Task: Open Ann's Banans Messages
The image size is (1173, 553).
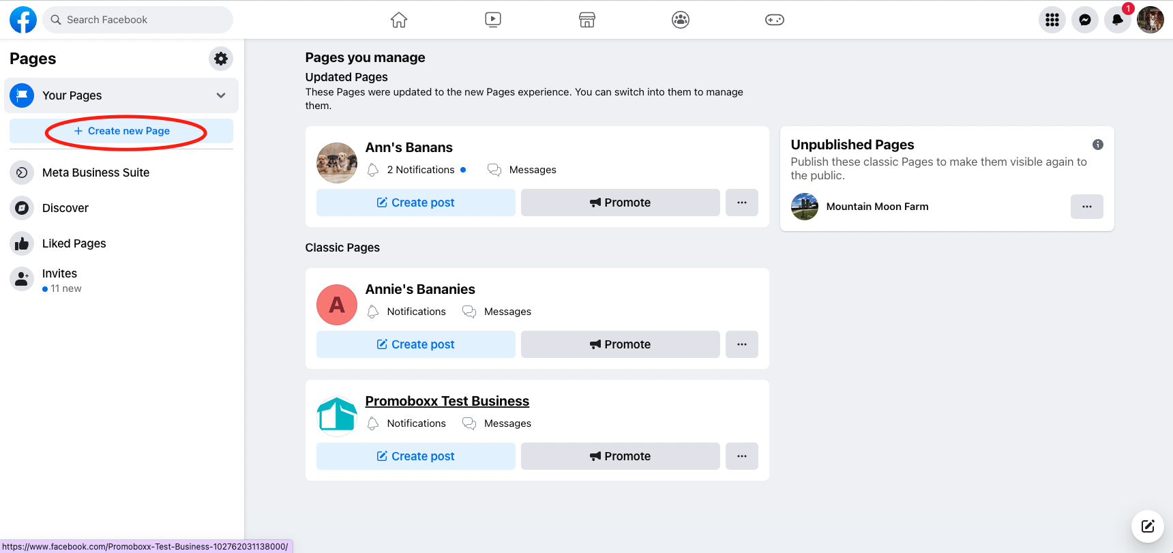Action: (522, 170)
